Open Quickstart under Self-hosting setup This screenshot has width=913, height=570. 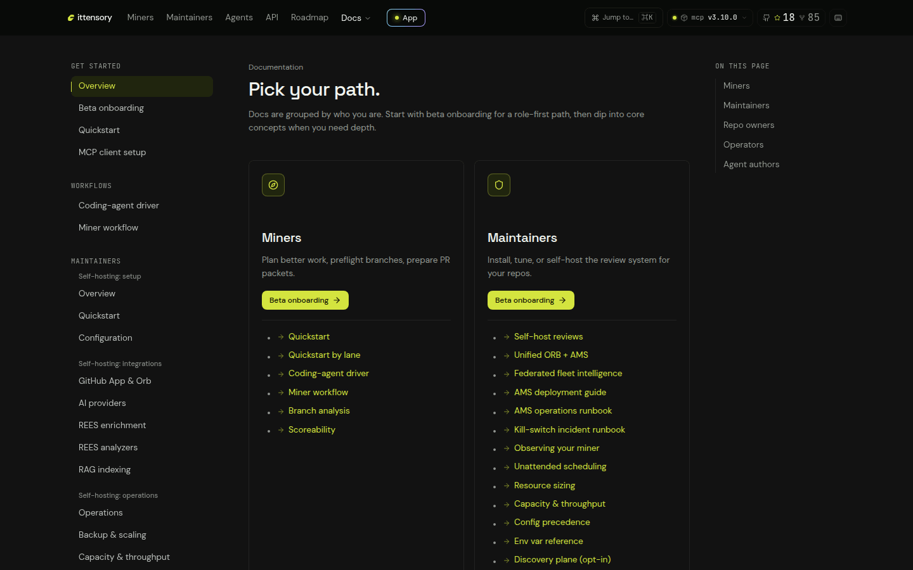141,316
